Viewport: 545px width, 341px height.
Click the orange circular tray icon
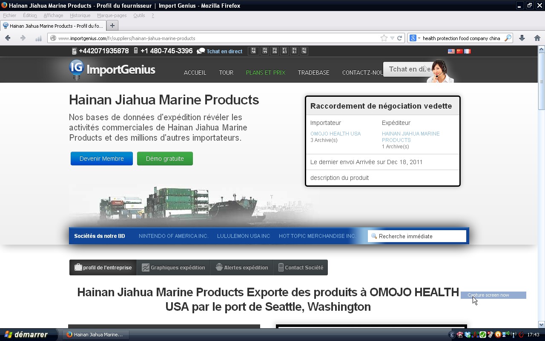[x=498, y=335]
